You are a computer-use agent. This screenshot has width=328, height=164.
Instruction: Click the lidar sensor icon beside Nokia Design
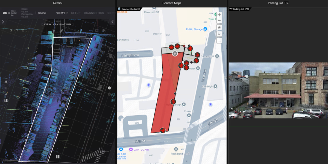click(173, 102)
